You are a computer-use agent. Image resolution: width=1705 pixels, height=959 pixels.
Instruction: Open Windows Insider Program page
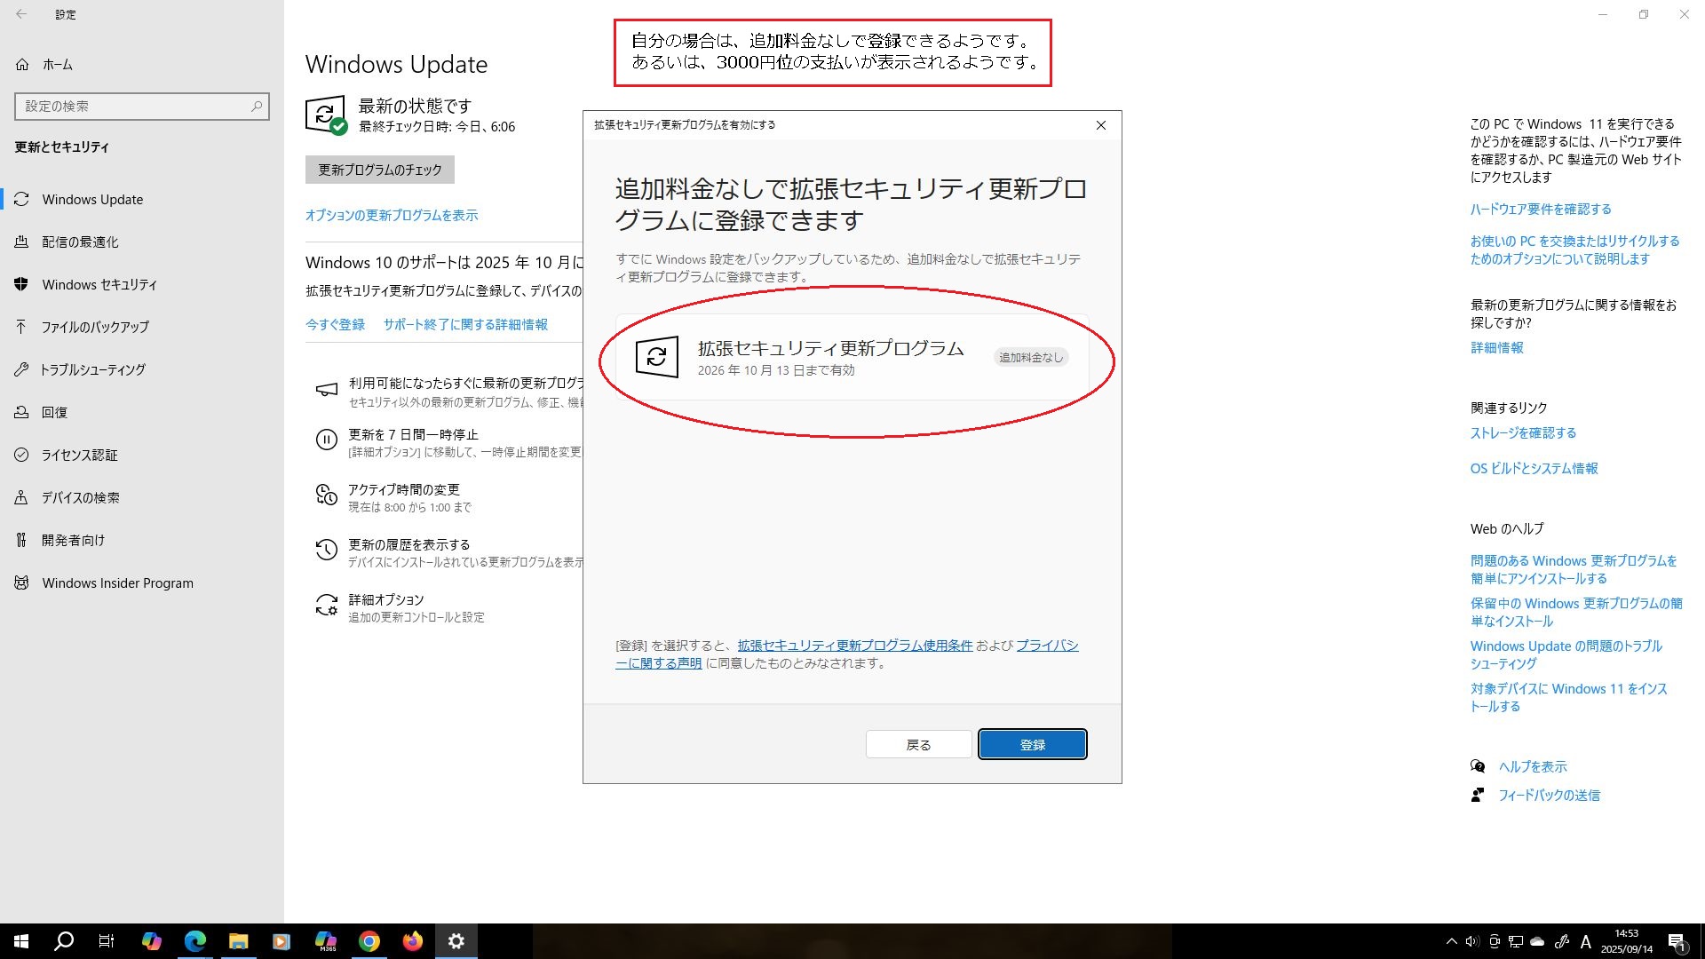point(117,583)
